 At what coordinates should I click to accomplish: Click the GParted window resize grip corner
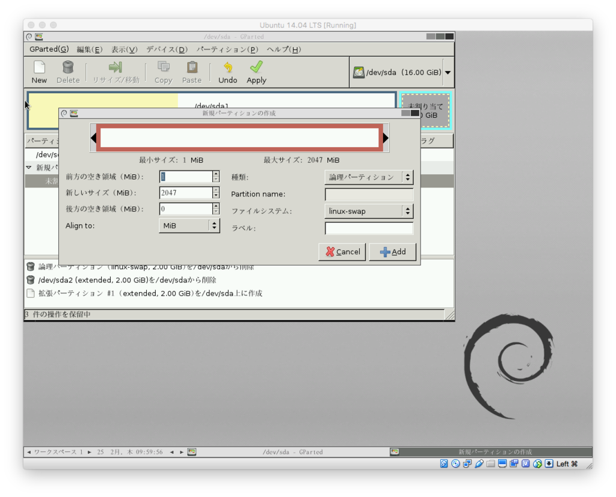pos(450,315)
